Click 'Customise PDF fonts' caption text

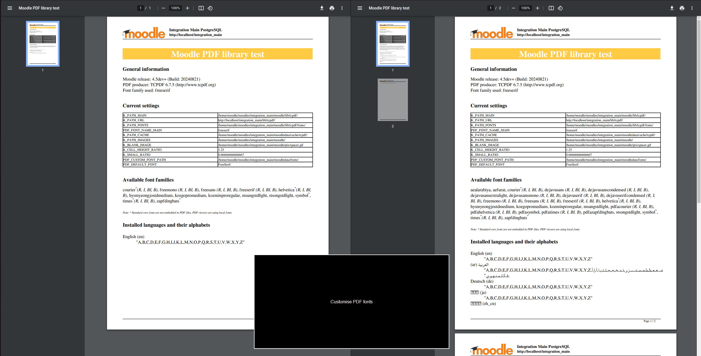coord(351,302)
